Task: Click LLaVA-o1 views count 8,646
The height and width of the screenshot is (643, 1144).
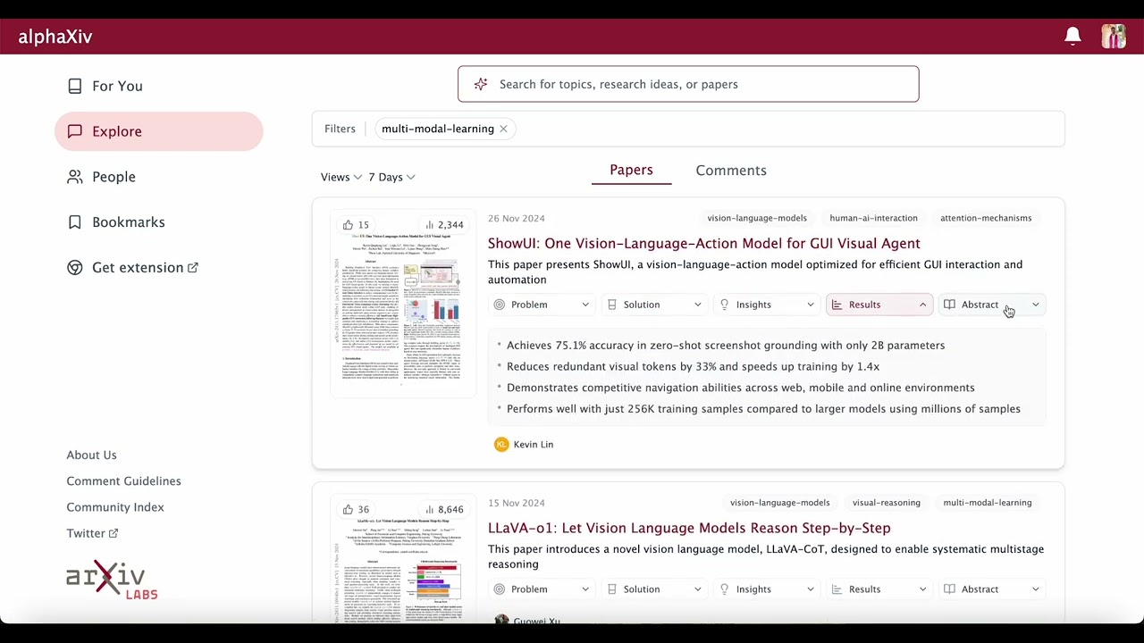Action: pos(444,510)
